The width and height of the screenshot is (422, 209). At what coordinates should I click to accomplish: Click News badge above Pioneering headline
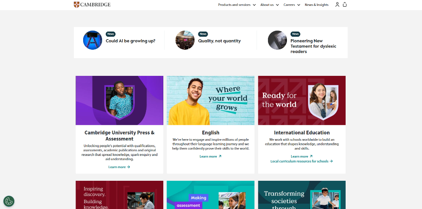[x=295, y=34]
